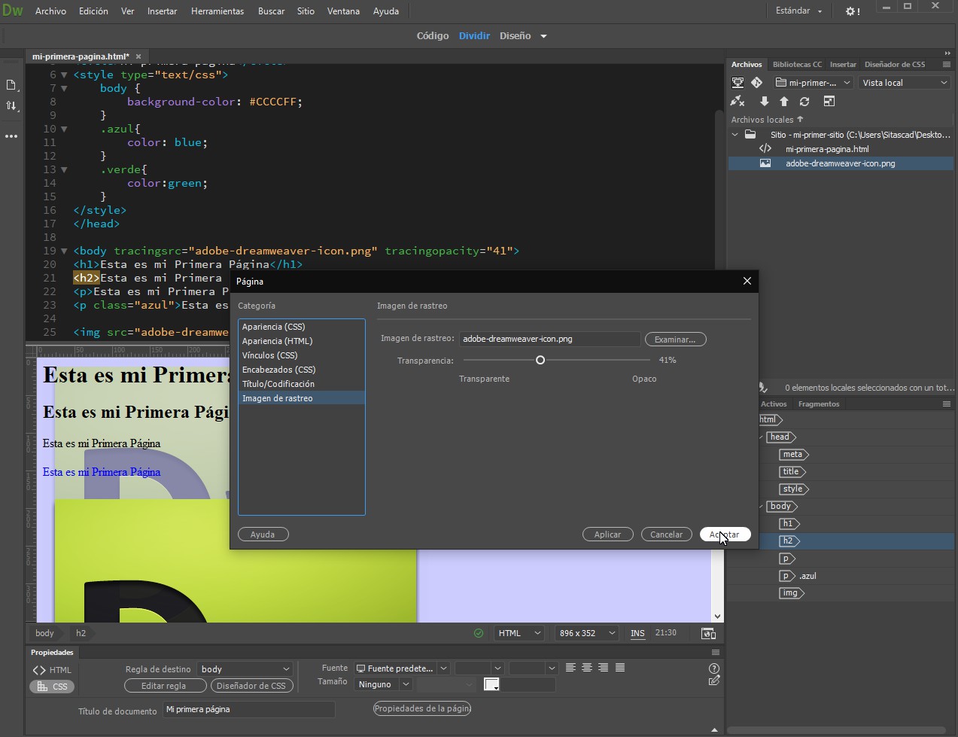Click the refresh files icon
Image resolution: width=958 pixels, height=737 pixels.
(x=804, y=102)
